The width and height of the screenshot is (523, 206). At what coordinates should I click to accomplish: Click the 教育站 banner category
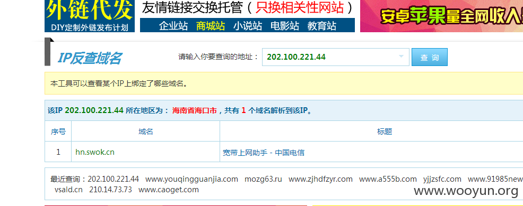322,26
